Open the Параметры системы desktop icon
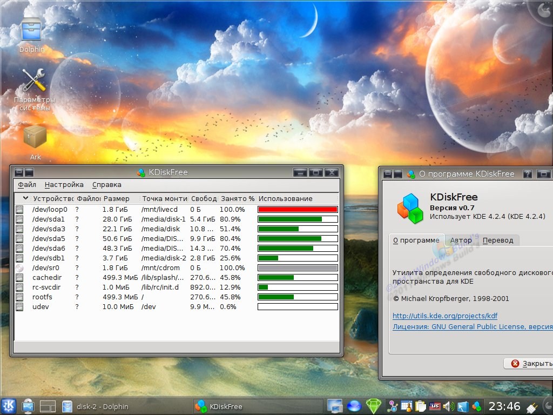The width and height of the screenshot is (553, 415). (x=34, y=90)
